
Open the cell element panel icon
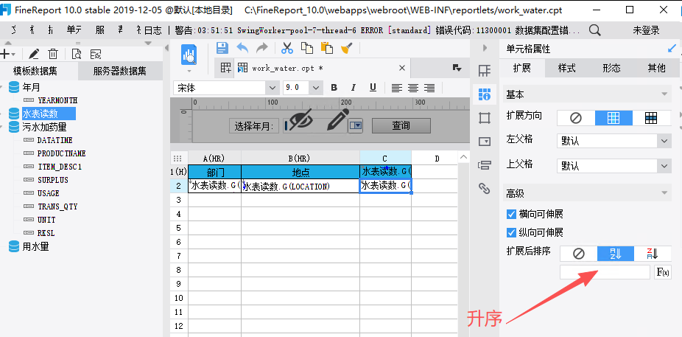(x=485, y=70)
